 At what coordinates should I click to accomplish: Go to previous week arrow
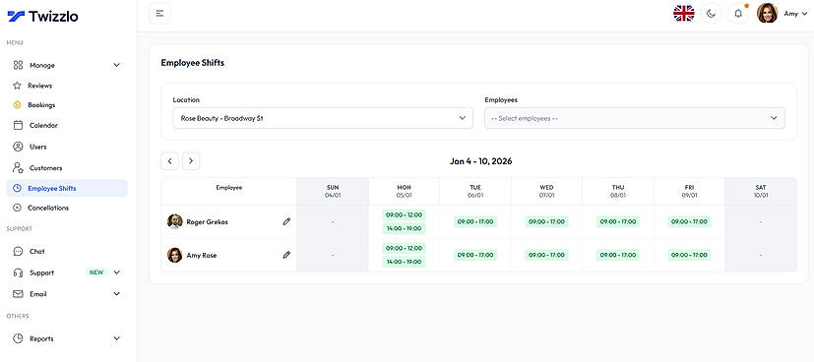[169, 161]
